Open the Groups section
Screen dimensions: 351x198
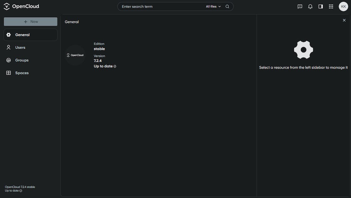[31, 60]
